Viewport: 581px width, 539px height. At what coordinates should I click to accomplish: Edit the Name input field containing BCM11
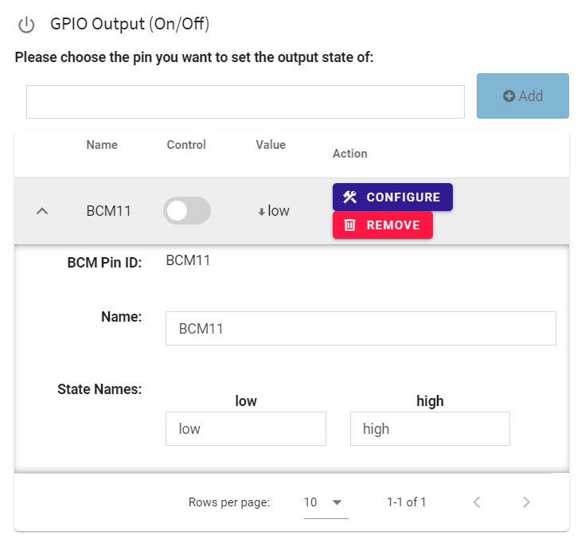coord(361,329)
